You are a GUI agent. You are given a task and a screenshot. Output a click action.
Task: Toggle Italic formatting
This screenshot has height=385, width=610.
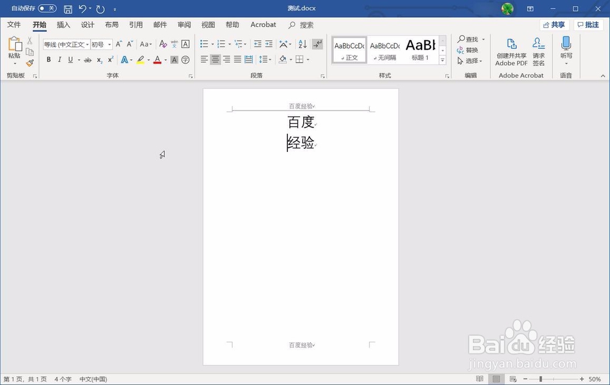pos(60,60)
